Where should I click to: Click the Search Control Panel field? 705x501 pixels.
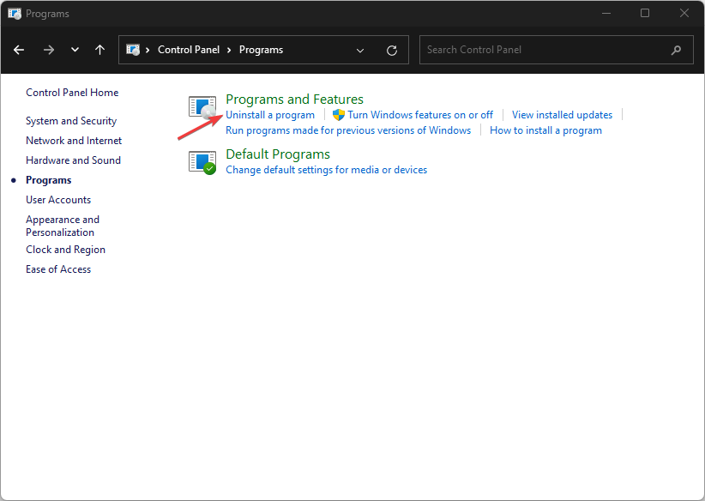(x=556, y=50)
